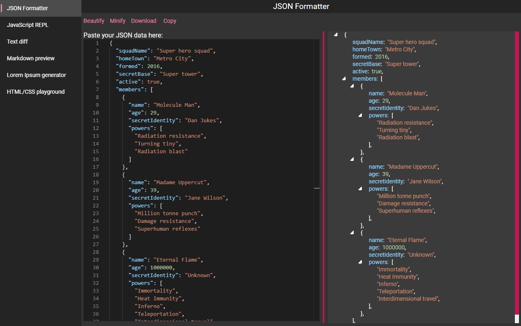Copy the JSON to clipboard
The height and width of the screenshot is (326, 521).
pos(169,21)
